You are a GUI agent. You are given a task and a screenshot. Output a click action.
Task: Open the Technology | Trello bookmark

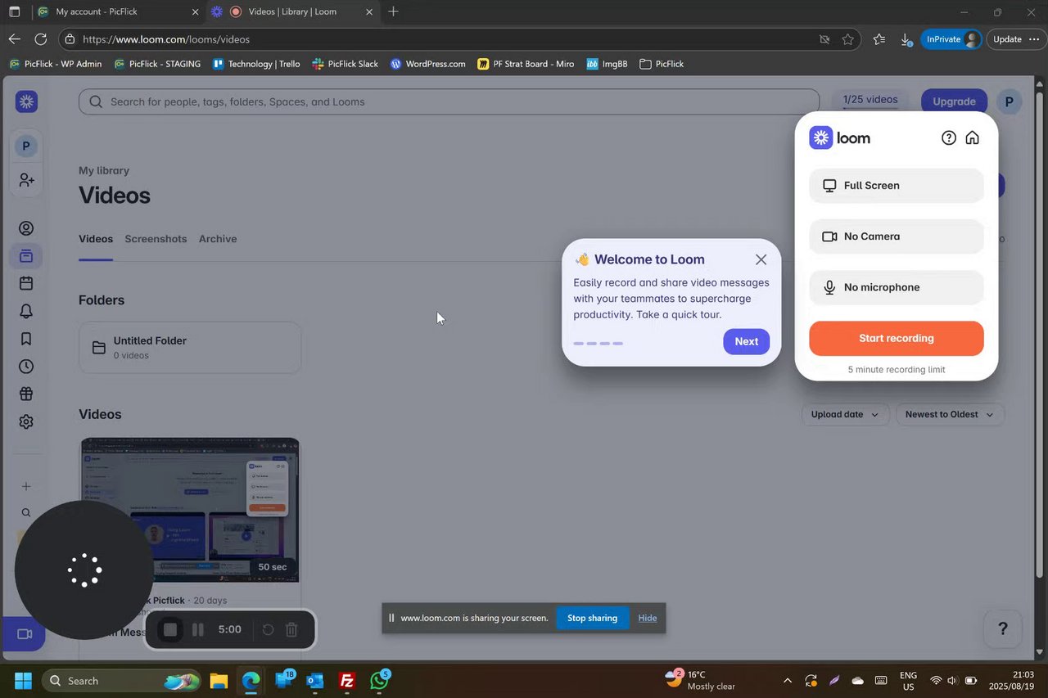[x=256, y=64]
